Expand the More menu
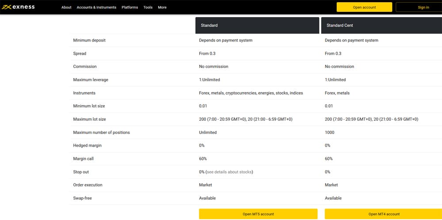 pyautogui.click(x=162, y=8)
